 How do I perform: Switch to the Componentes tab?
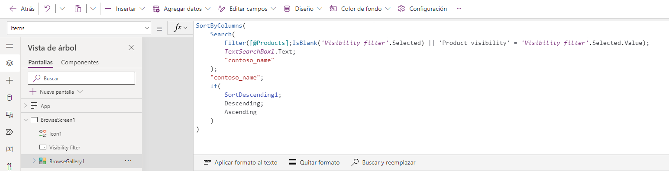pos(80,63)
